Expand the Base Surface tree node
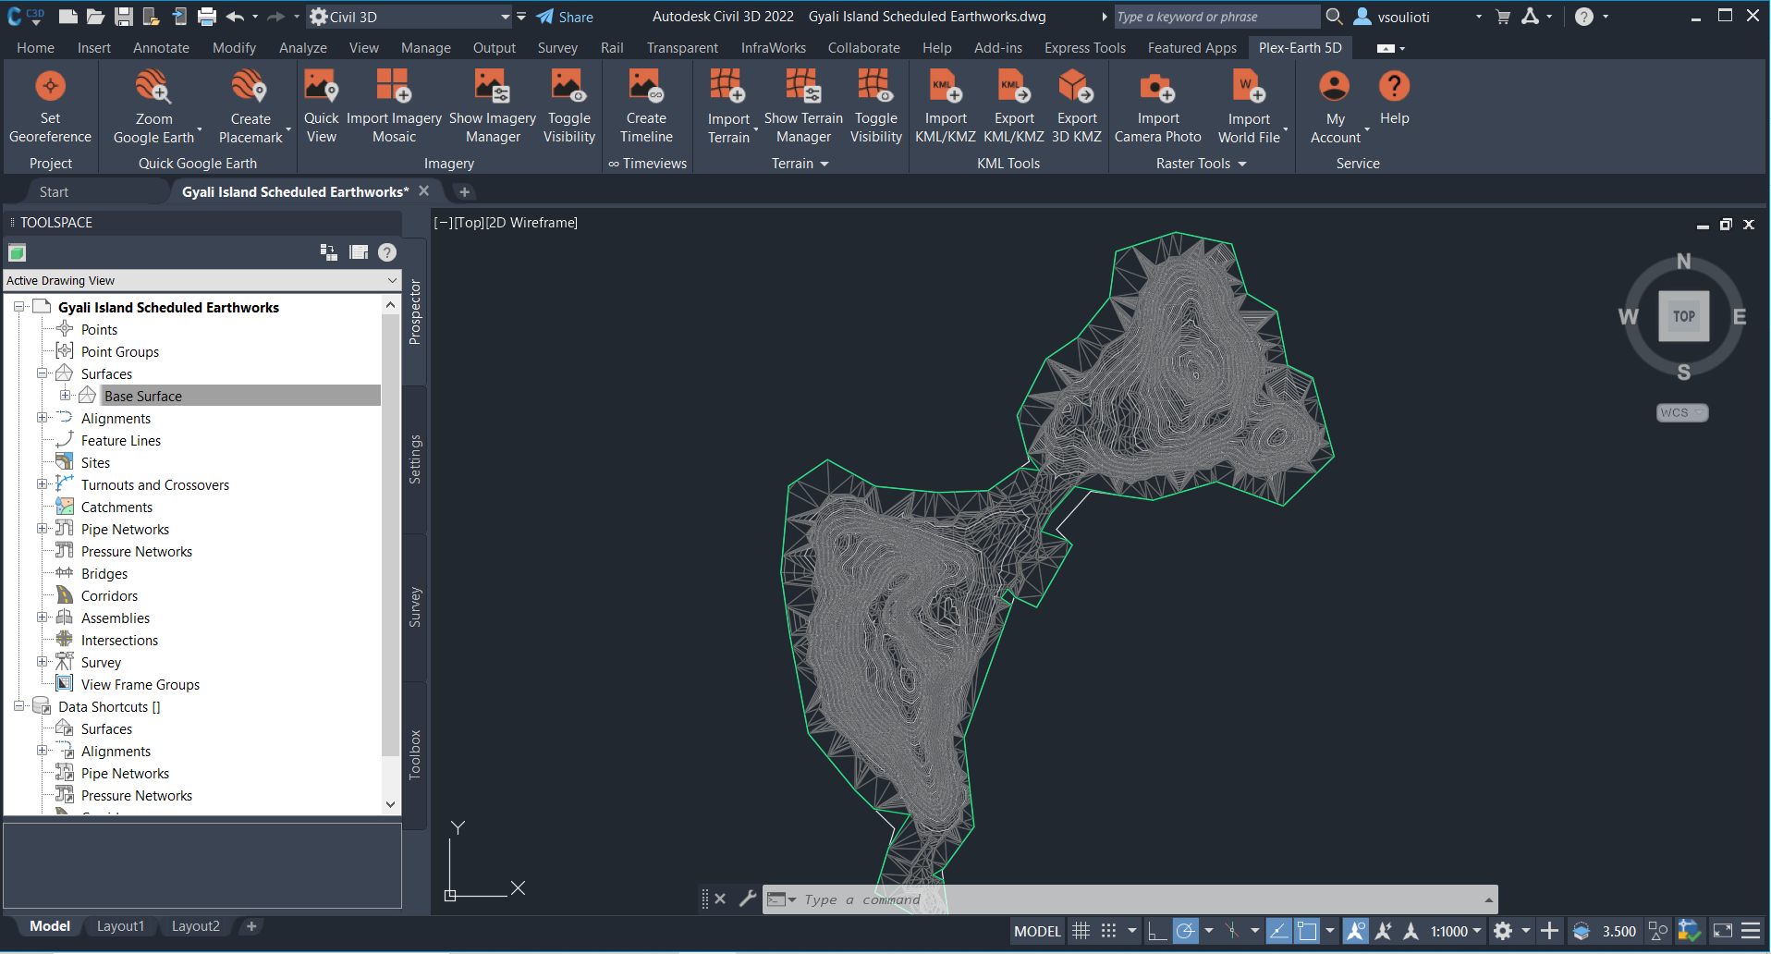Viewport: 1771px width, 954px height. (x=66, y=396)
